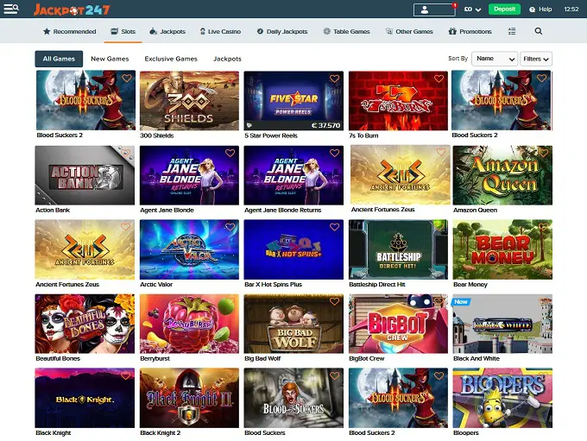Click the Jackpot247 logo
This screenshot has width=587, height=441.
[72, 9]
